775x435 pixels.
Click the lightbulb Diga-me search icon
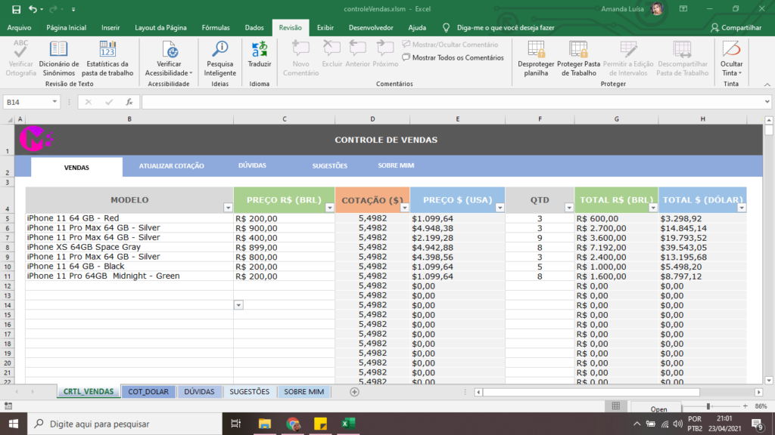coord(447,28)
